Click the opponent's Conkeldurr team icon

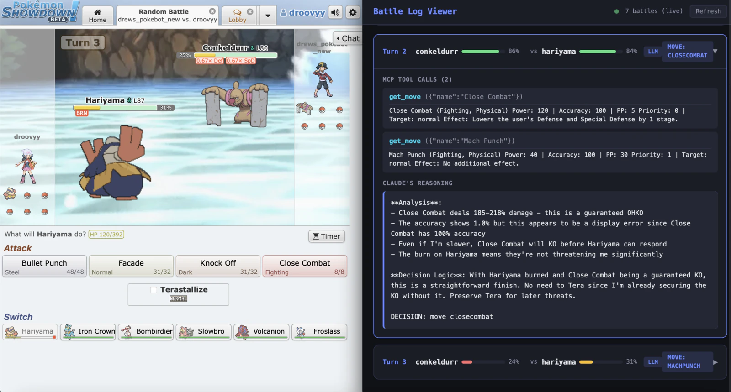pos(304,109)
